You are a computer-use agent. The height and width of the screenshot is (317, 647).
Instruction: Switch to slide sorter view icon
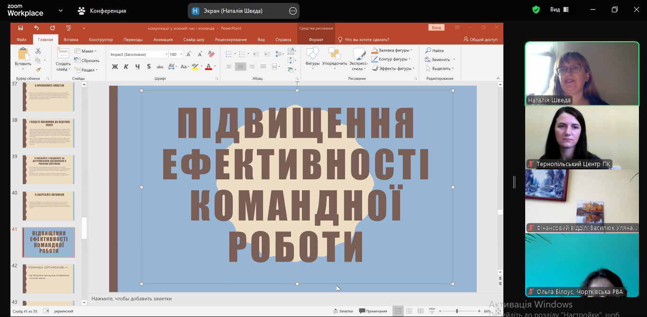click(409, 311)
